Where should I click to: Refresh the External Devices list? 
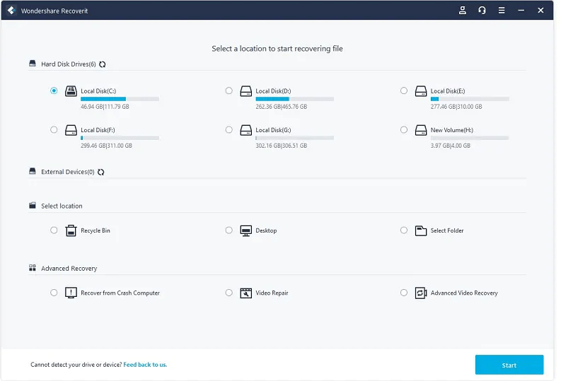pos(101,172)
